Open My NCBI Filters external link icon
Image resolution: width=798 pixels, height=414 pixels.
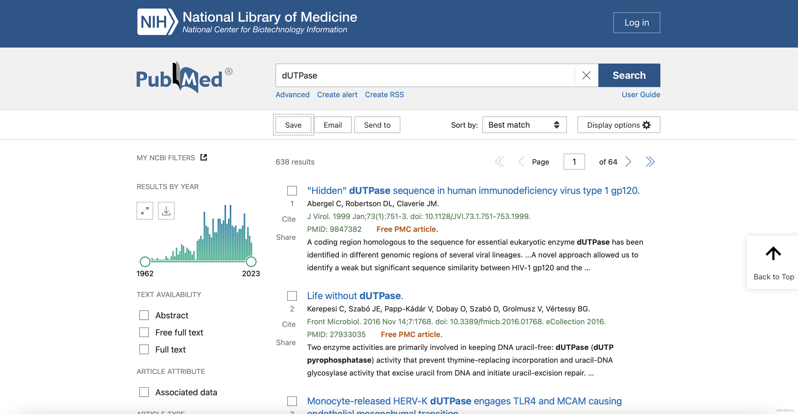click(204, 157)
